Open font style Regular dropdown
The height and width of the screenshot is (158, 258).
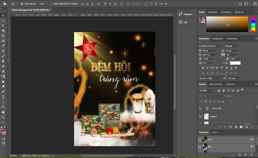point(232,46)
